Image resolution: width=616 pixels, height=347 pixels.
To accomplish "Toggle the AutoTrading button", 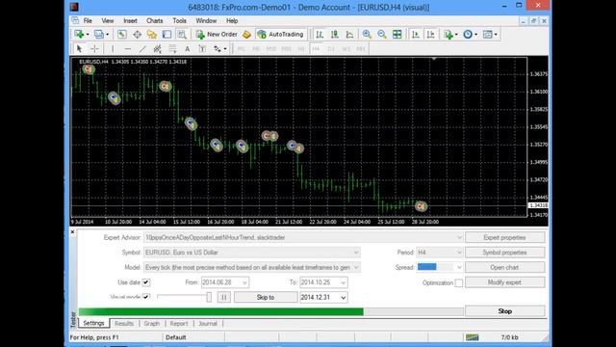I will [x=280, y=35].
